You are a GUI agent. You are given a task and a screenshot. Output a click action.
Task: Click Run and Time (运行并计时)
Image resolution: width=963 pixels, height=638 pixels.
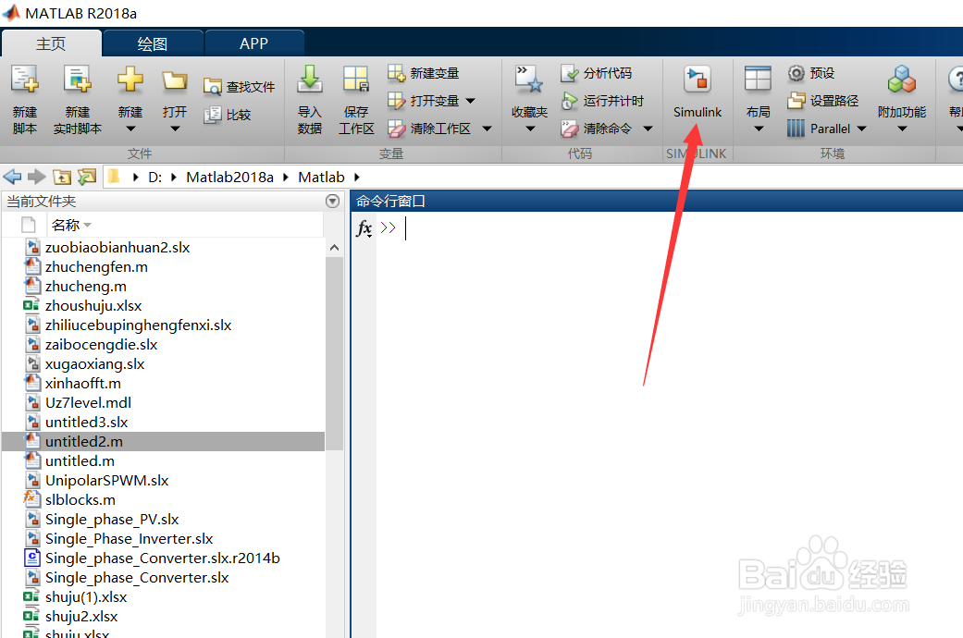click(x=602, y=101)
